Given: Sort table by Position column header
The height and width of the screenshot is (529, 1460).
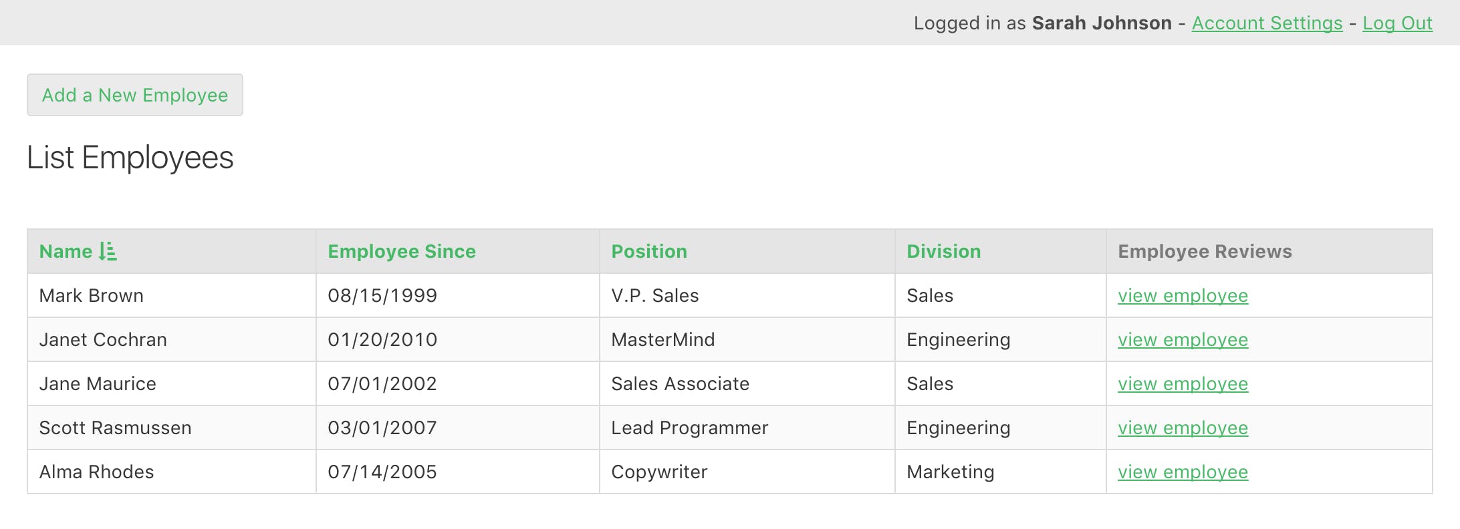Looking at the screenshot, I should click(649, 252).
